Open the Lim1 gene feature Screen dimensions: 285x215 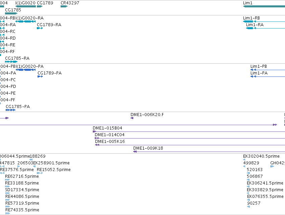point(264,6)
